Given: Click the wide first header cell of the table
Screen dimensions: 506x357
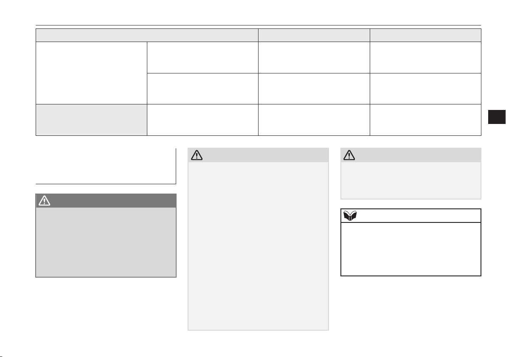Looking at the screenshot, I should point(147,35).
